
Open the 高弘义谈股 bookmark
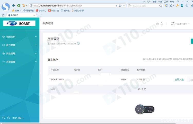[x=78, y=11]
